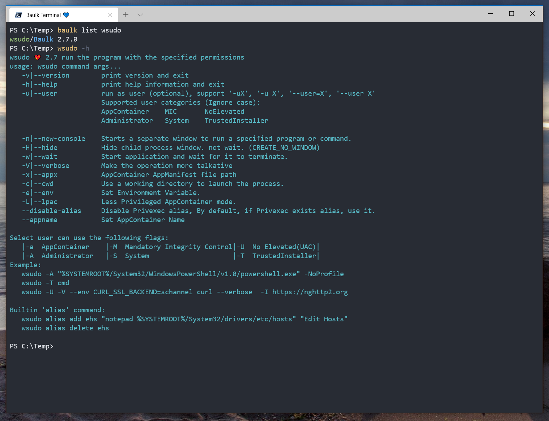Close the Baulk Terminal tab
The image size is (549, 421).
(x=110, y=15)
